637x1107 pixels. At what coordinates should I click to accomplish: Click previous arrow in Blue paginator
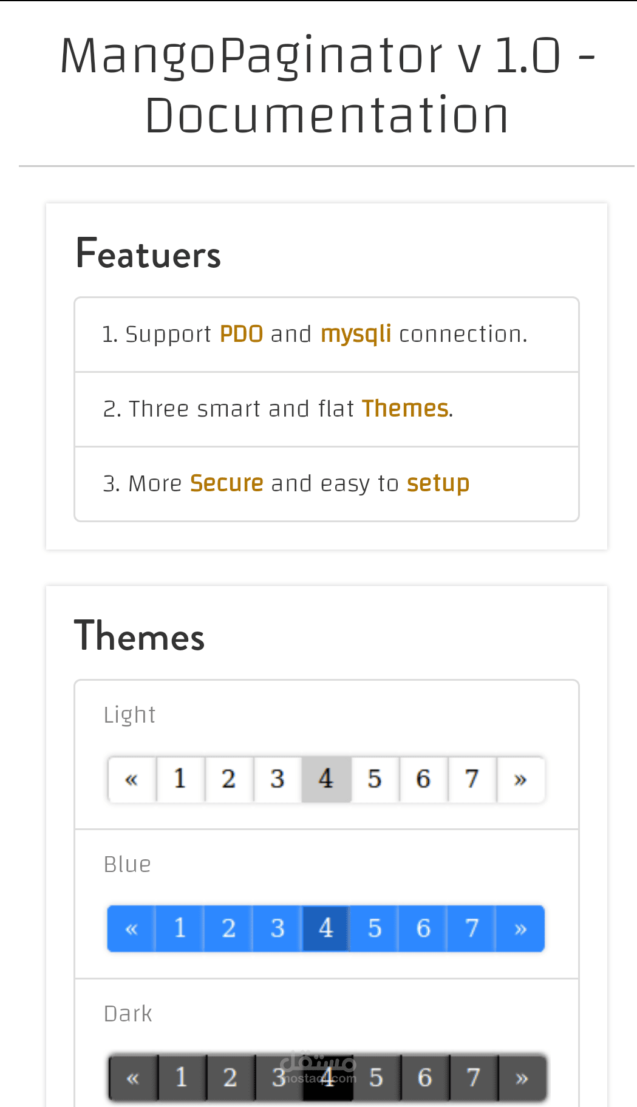pos(131,928)
